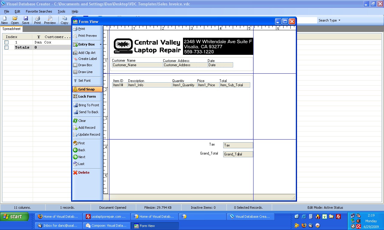Viewport: 384px width, 230px height.
Task: Add Record from the form sidebar
Action: tap(84, 128)
